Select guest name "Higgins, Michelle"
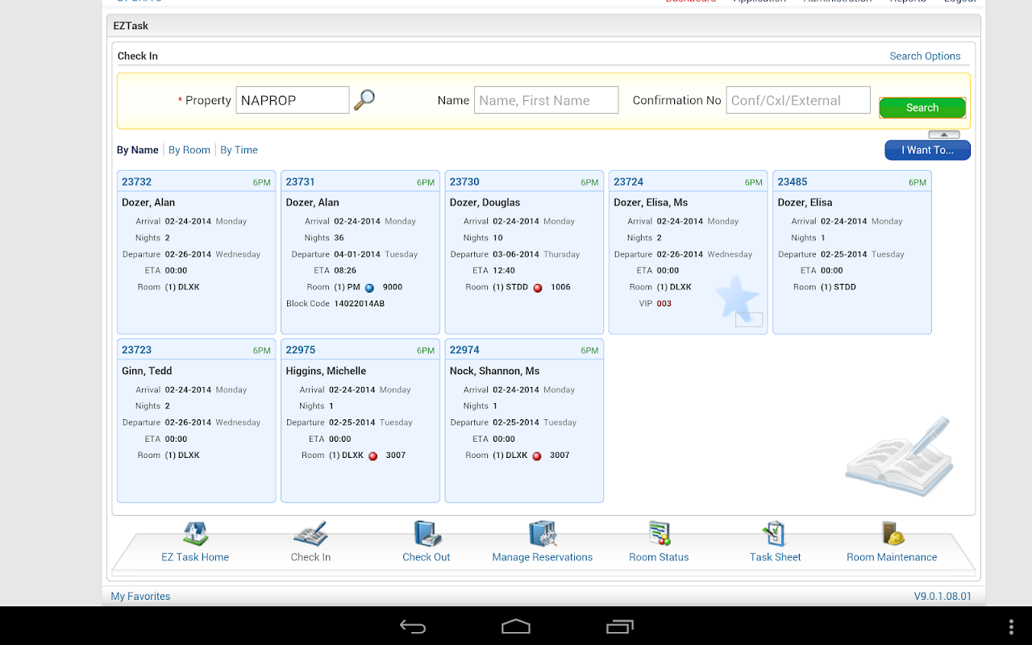Screen dimensions: 1032x645 (326, 371)
